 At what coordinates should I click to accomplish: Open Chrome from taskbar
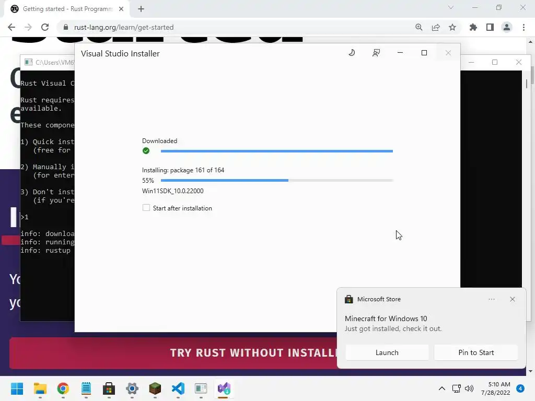pos(63,388)
